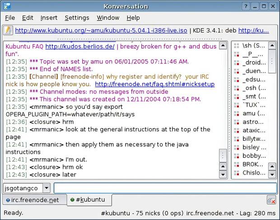Click the status icon beside nick `TUX`
The width and height of the screenshot is (280, 220).
click(x=237, y=105)
